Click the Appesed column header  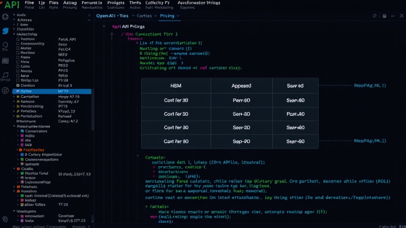(241, 85)
